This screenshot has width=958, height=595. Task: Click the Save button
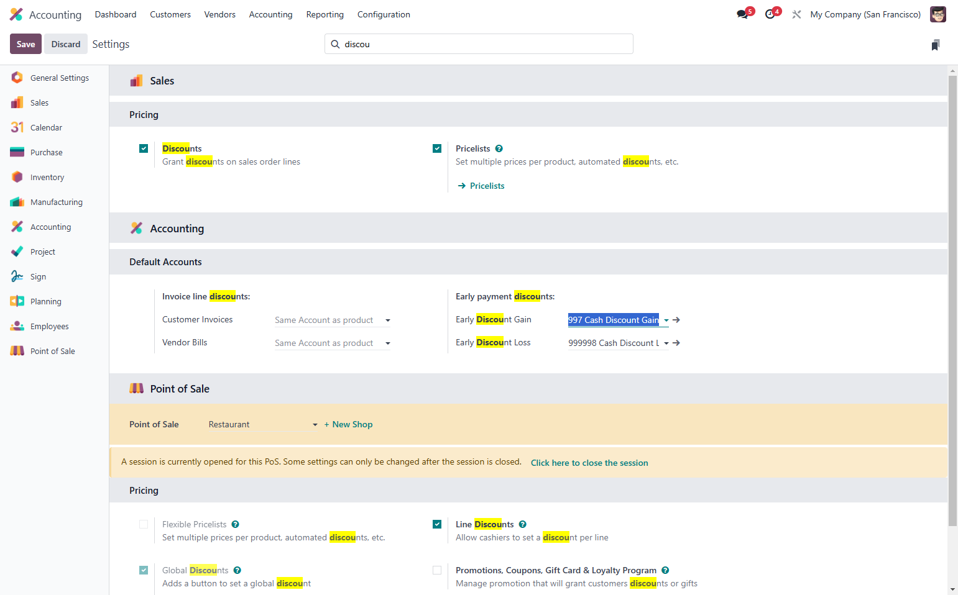(25, 44)
